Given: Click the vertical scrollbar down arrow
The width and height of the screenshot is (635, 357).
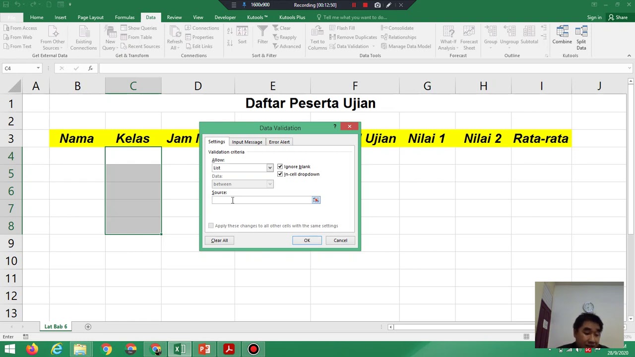Looking at the screenshot, I should coord(630,319).
